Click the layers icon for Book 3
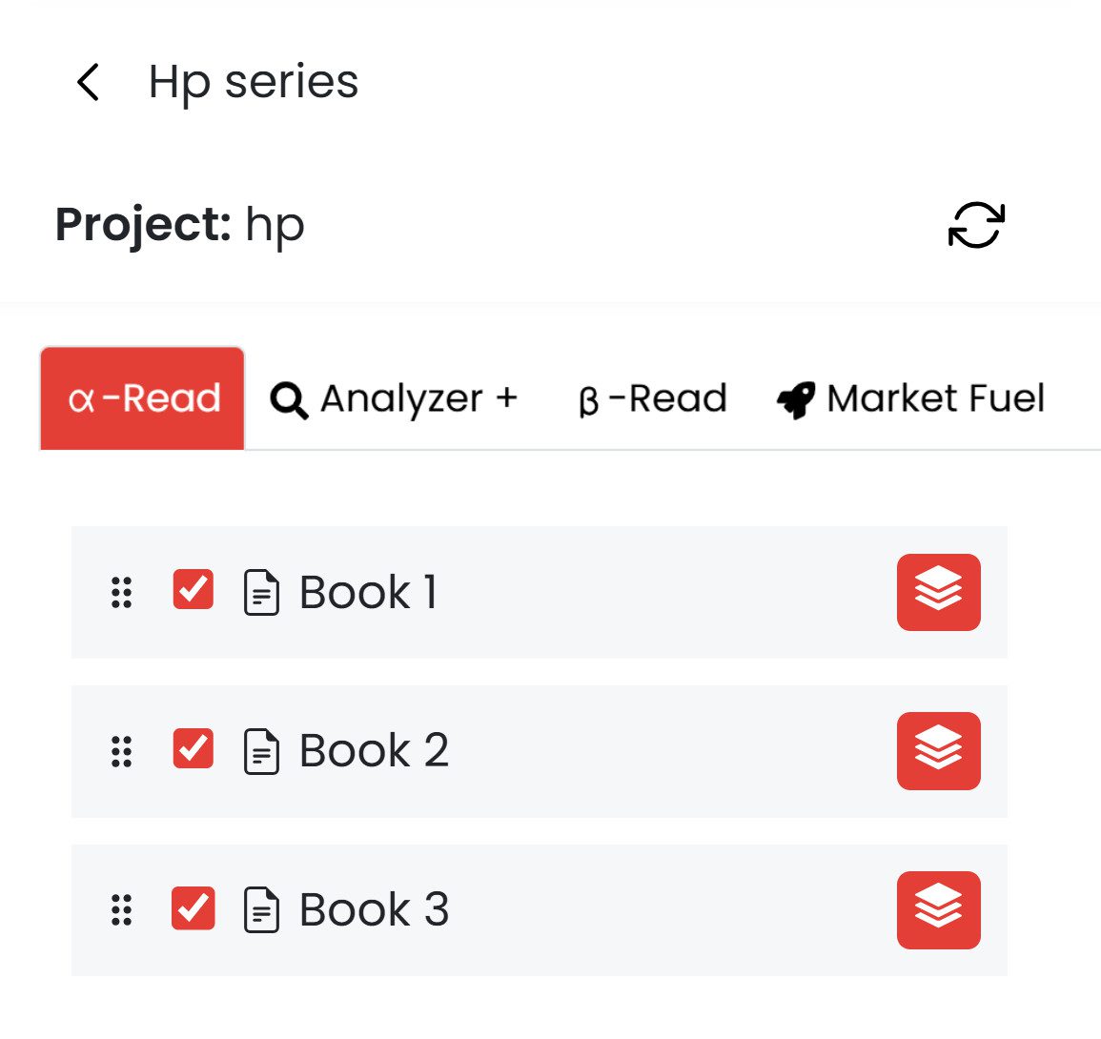The height and width of the screenshot is (1039, 1101). tap(938, 910)
